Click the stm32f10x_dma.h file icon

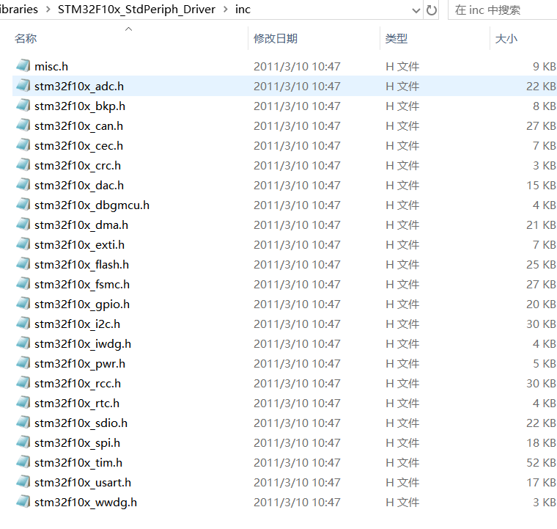coord(23,225)
